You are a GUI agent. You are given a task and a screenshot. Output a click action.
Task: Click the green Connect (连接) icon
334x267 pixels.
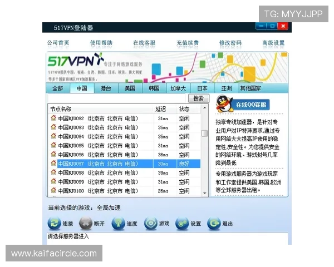point(54,224)
